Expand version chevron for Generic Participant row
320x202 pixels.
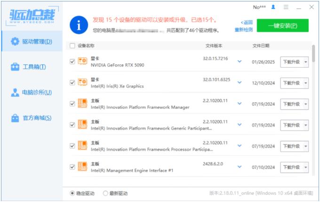(240, 124)
